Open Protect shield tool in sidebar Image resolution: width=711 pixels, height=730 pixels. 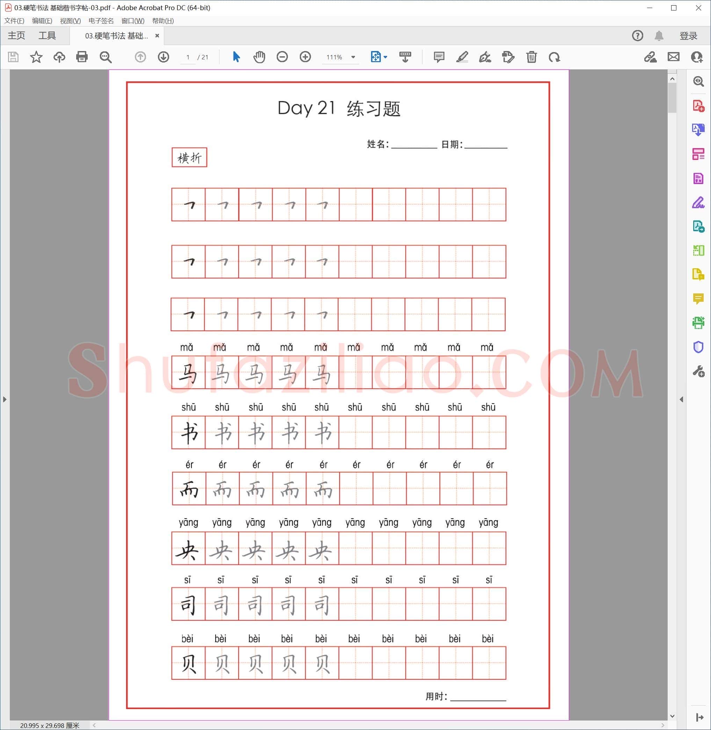tap(698, 347)
